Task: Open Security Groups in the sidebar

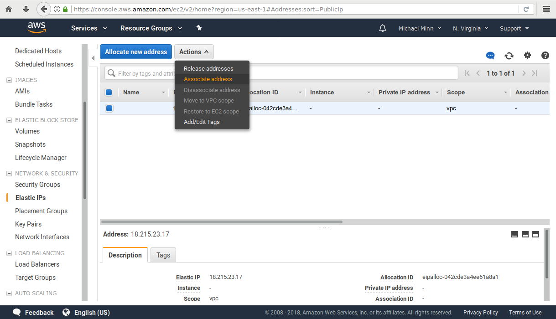Action: 37,185
